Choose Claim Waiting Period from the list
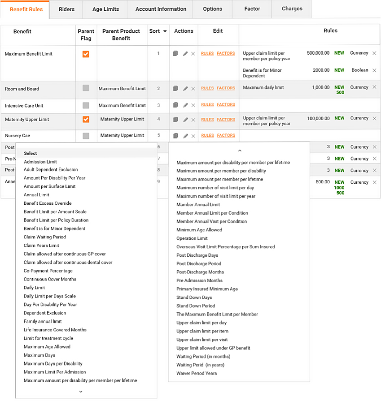 45,237
